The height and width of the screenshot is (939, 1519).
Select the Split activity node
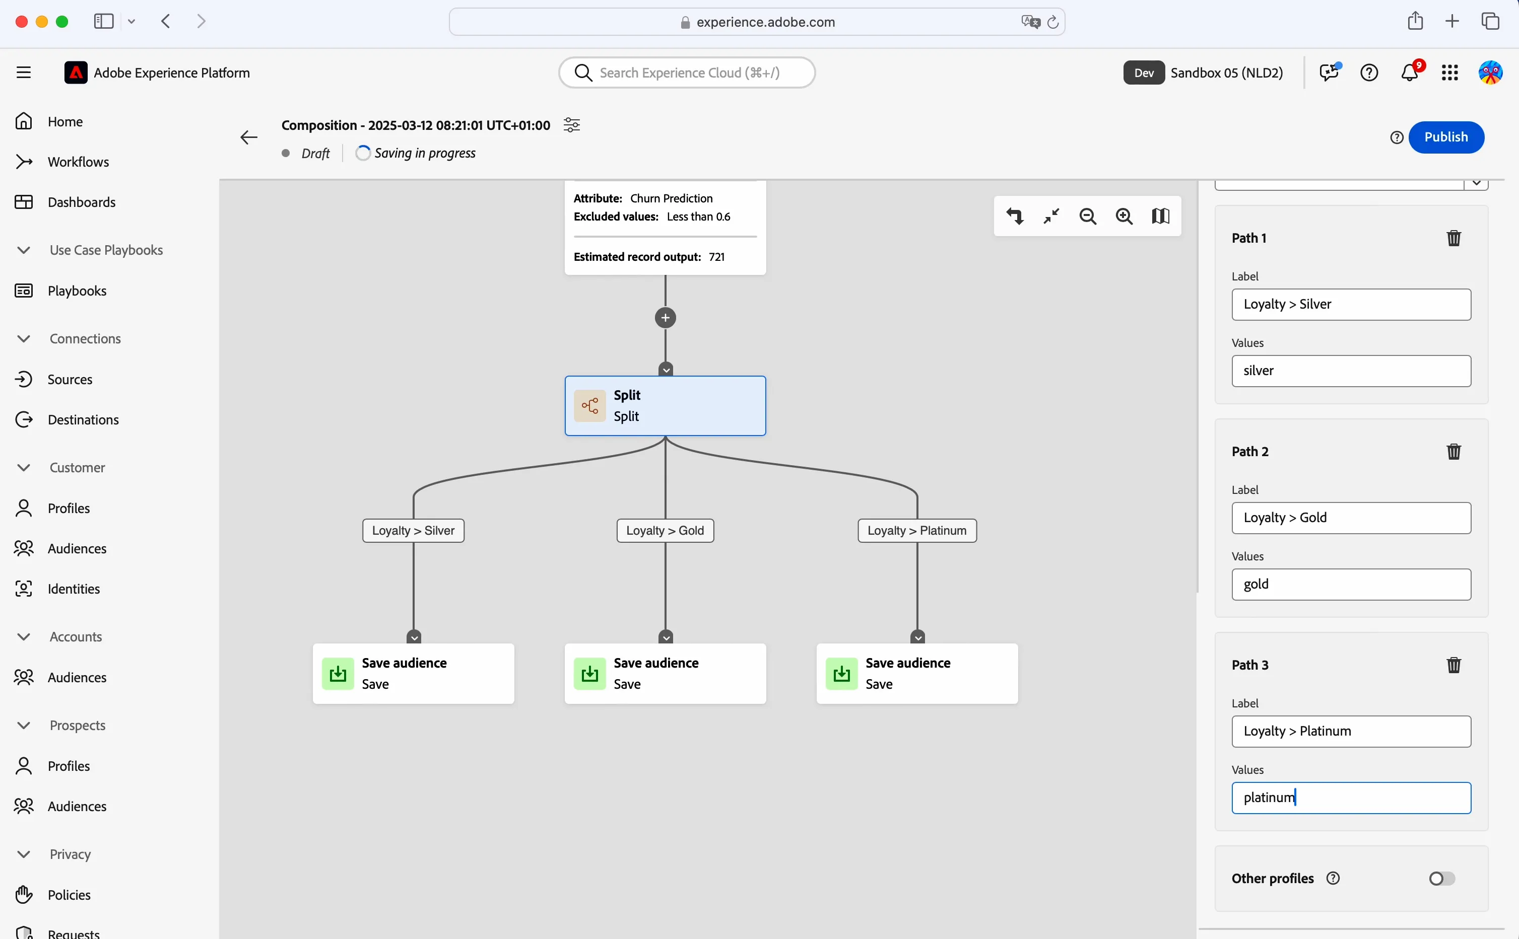click(665, 405)
